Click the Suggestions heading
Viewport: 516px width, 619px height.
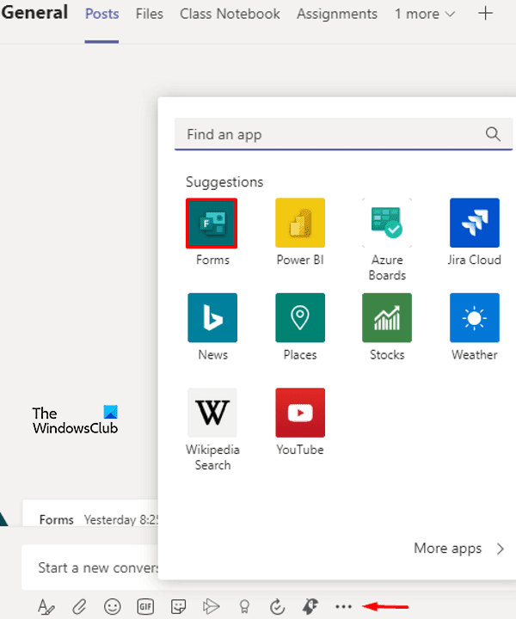tap(224, 182)
